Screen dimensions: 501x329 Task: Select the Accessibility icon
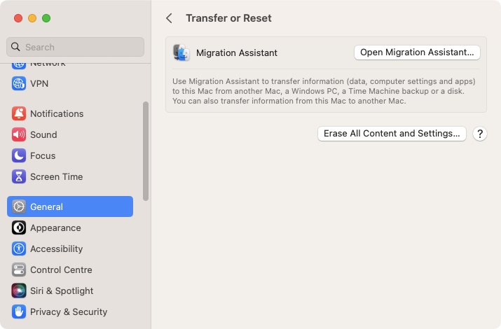[x=19, y=249]
